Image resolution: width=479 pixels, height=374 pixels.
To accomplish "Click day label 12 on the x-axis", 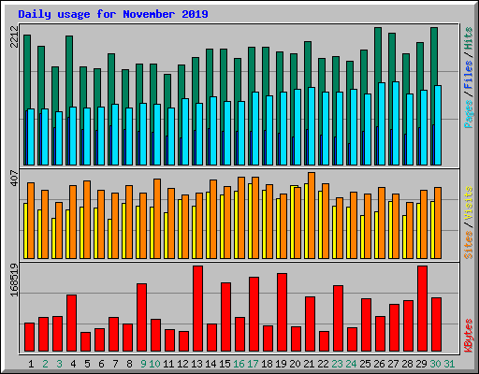I will tap(182, 364).
